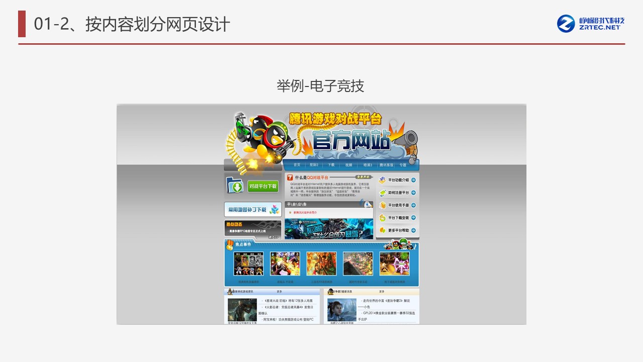The image size is (643, 362).
Task: Open 更多平台帮助 link
Action: 399,230
